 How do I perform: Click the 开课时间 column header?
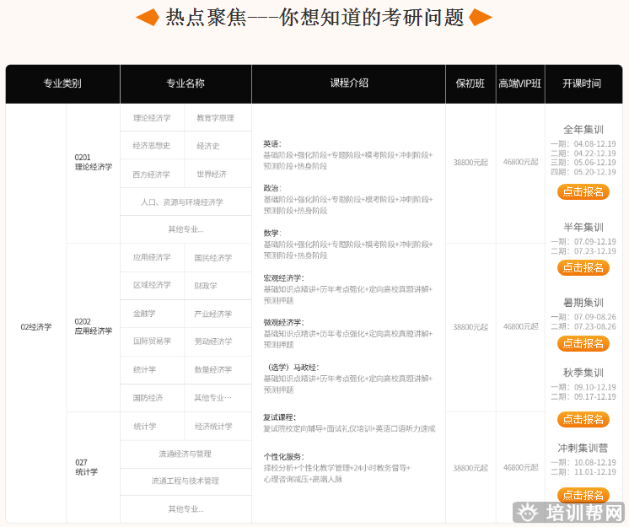[x=583, y=83]
